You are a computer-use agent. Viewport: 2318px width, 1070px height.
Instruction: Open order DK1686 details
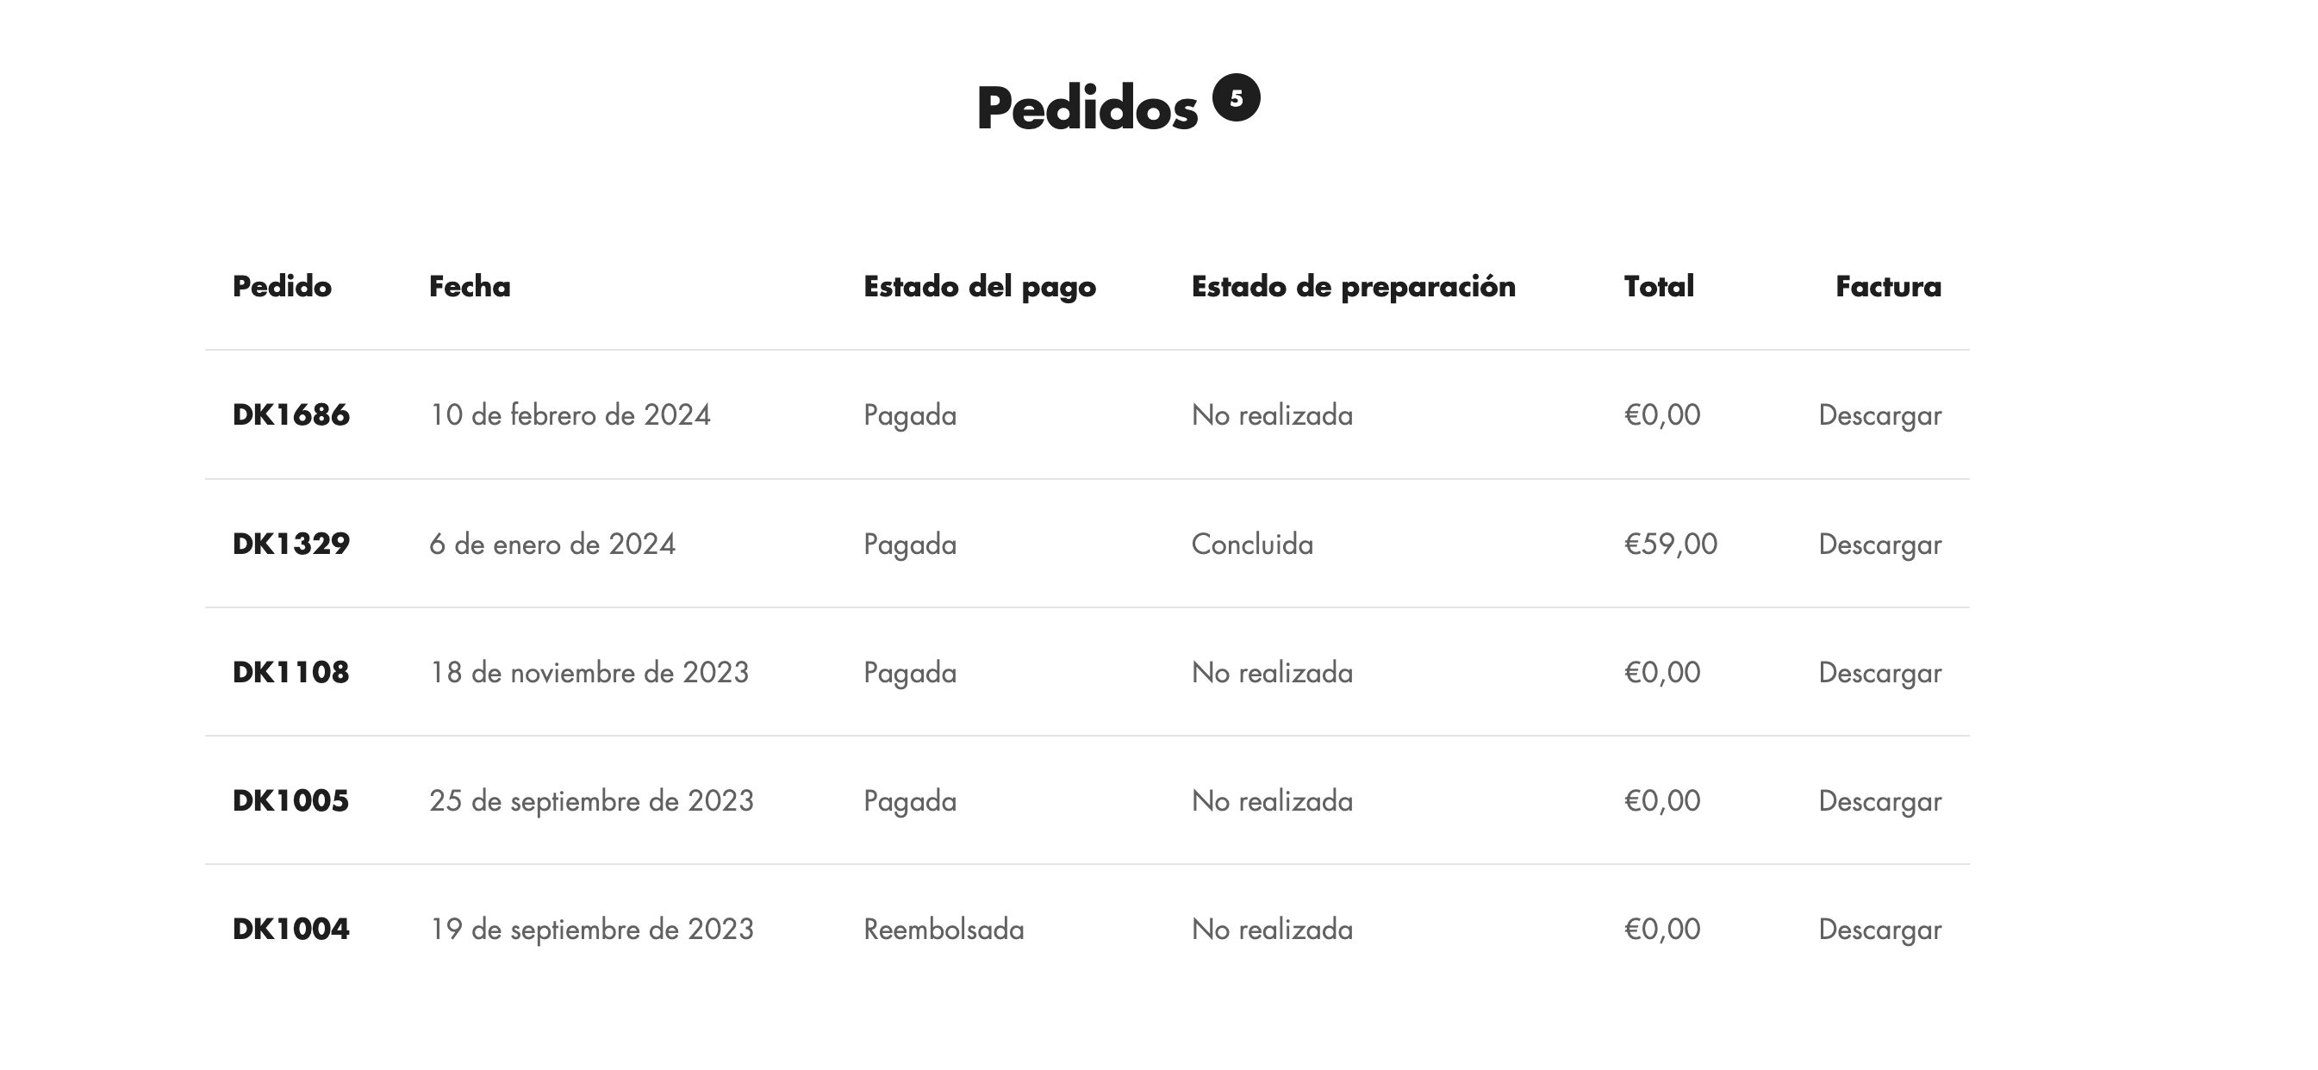coord(290,415)
